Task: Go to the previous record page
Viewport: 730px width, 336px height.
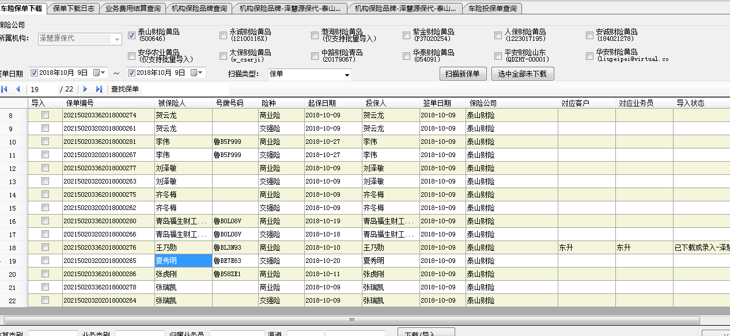Action: pos(18,89)
